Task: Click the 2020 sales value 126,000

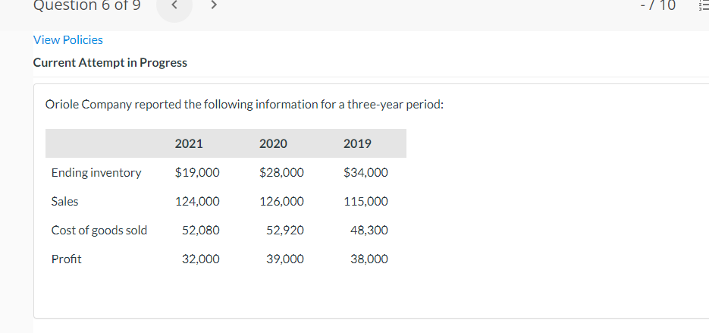Action: coord(281,201)
